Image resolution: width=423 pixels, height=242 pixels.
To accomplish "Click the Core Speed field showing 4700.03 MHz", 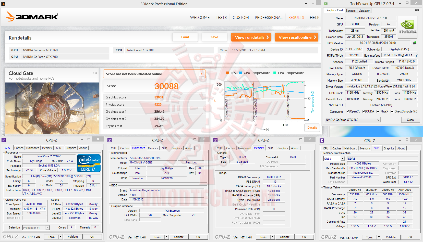I will pos(34,204).
